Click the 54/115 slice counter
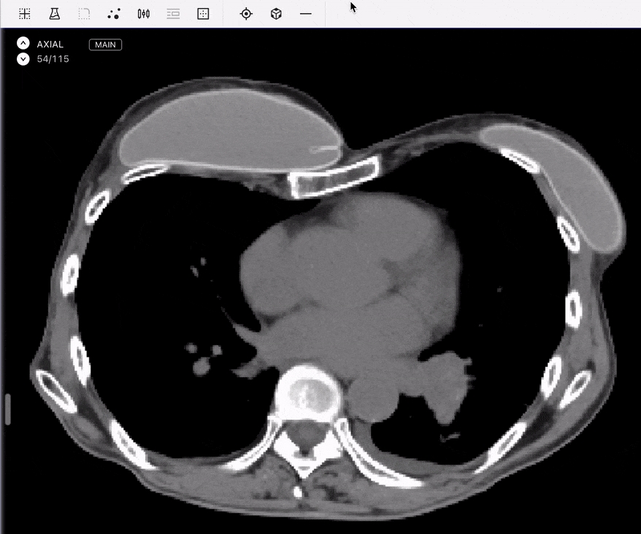 (53, 59)
